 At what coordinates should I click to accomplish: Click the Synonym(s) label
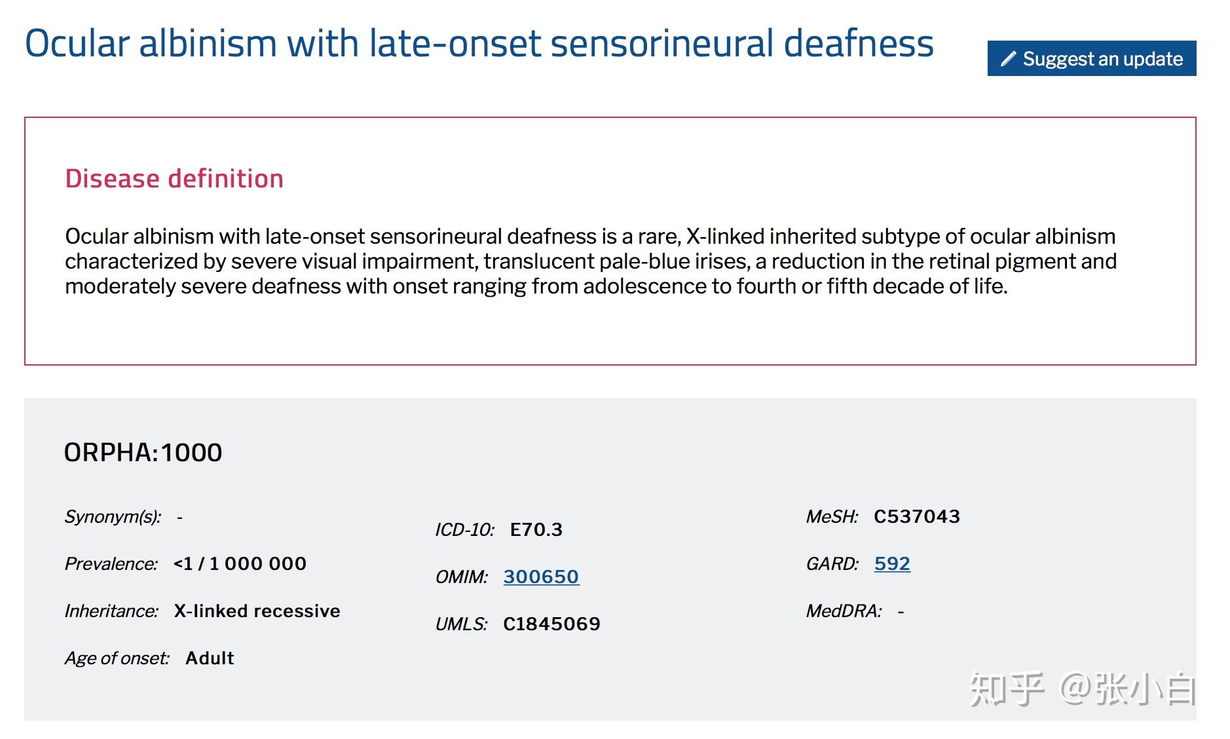113,516
